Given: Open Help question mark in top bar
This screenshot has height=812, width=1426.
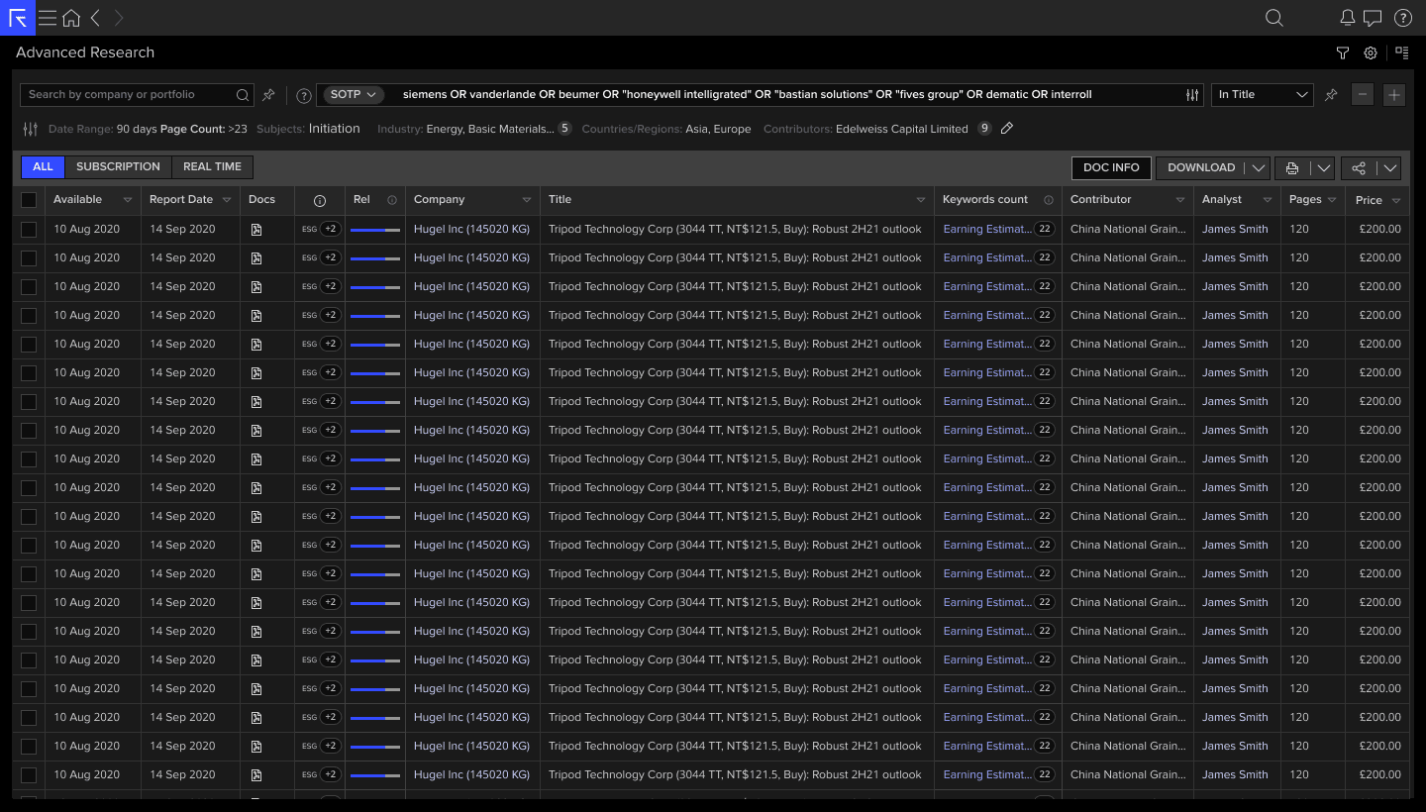Looking at the screenshot, I should [1402, 18].
